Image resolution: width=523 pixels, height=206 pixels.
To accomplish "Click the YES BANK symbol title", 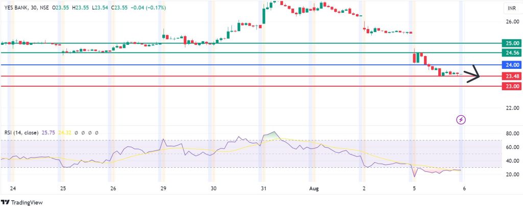I will pos(16,8).
